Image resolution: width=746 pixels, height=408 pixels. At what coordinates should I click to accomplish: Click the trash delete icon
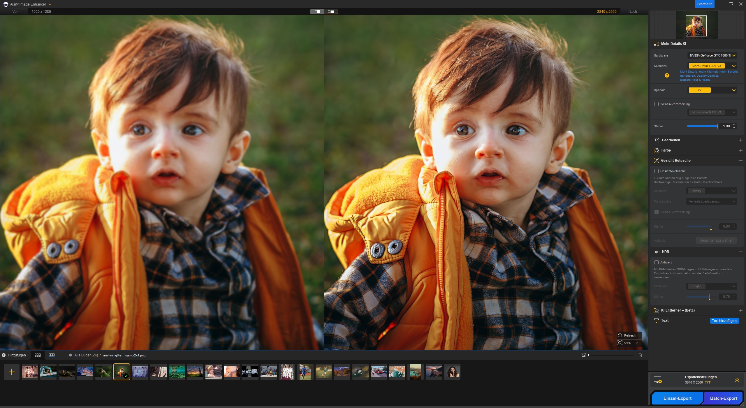click(x=640, y=355)
